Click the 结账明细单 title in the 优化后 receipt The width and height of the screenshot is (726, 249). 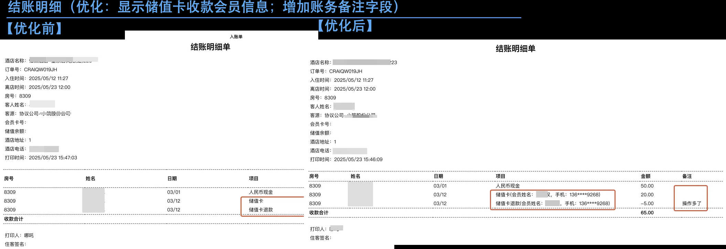point(515,49)
